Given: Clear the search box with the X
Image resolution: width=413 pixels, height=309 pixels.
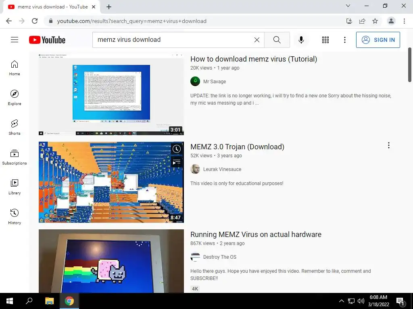Looking at the screenshot, I should coord(257,40).
